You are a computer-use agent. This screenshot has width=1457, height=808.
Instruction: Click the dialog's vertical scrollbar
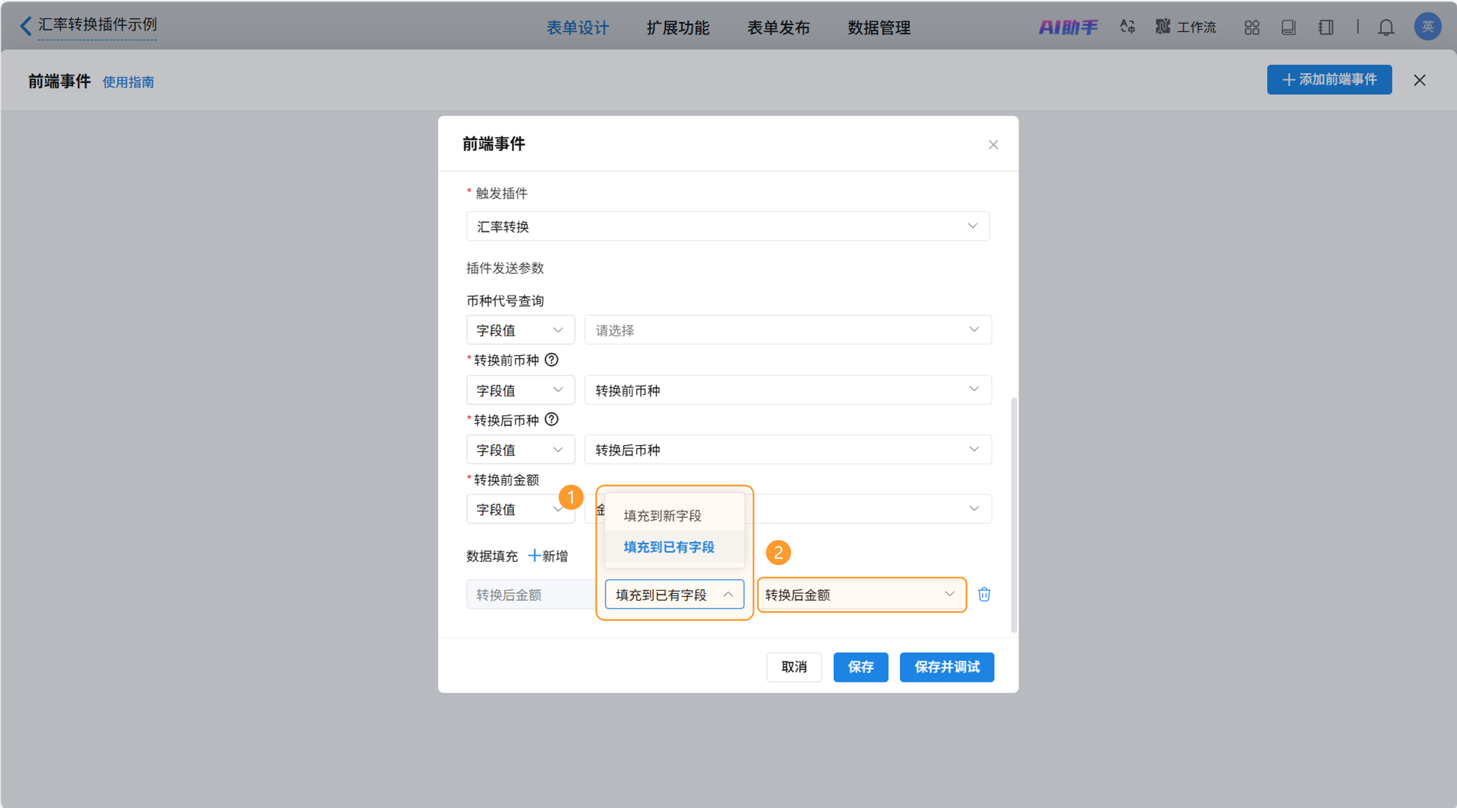tap(1014, 515)
